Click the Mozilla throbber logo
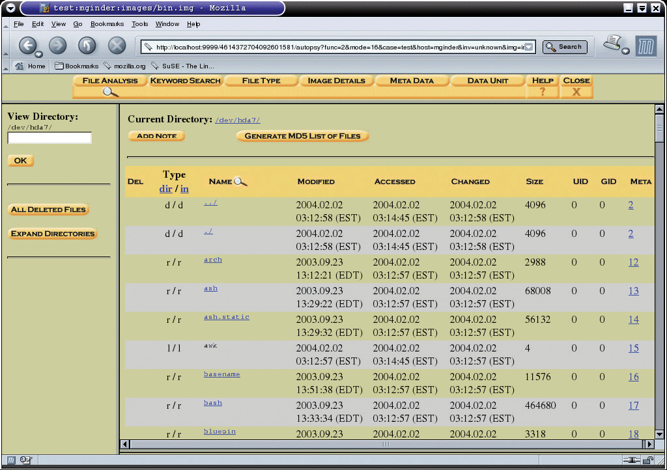 pos(646,46)
